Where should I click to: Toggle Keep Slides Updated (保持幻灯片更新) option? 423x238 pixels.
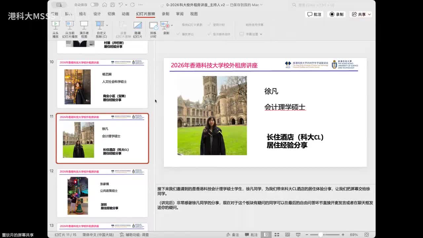click(192, 25)
